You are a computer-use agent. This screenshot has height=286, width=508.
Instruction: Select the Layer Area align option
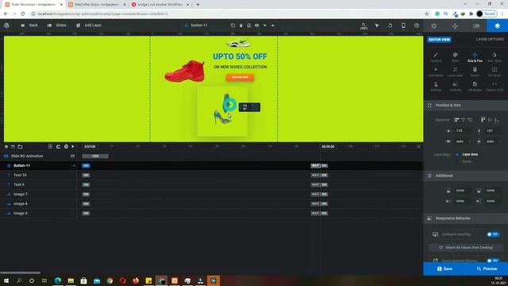click(x=467, y=154)
